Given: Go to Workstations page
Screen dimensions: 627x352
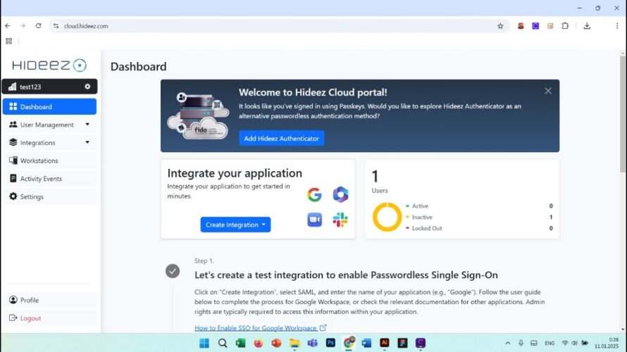Looking at the screenshot, I should pos(49,161).
